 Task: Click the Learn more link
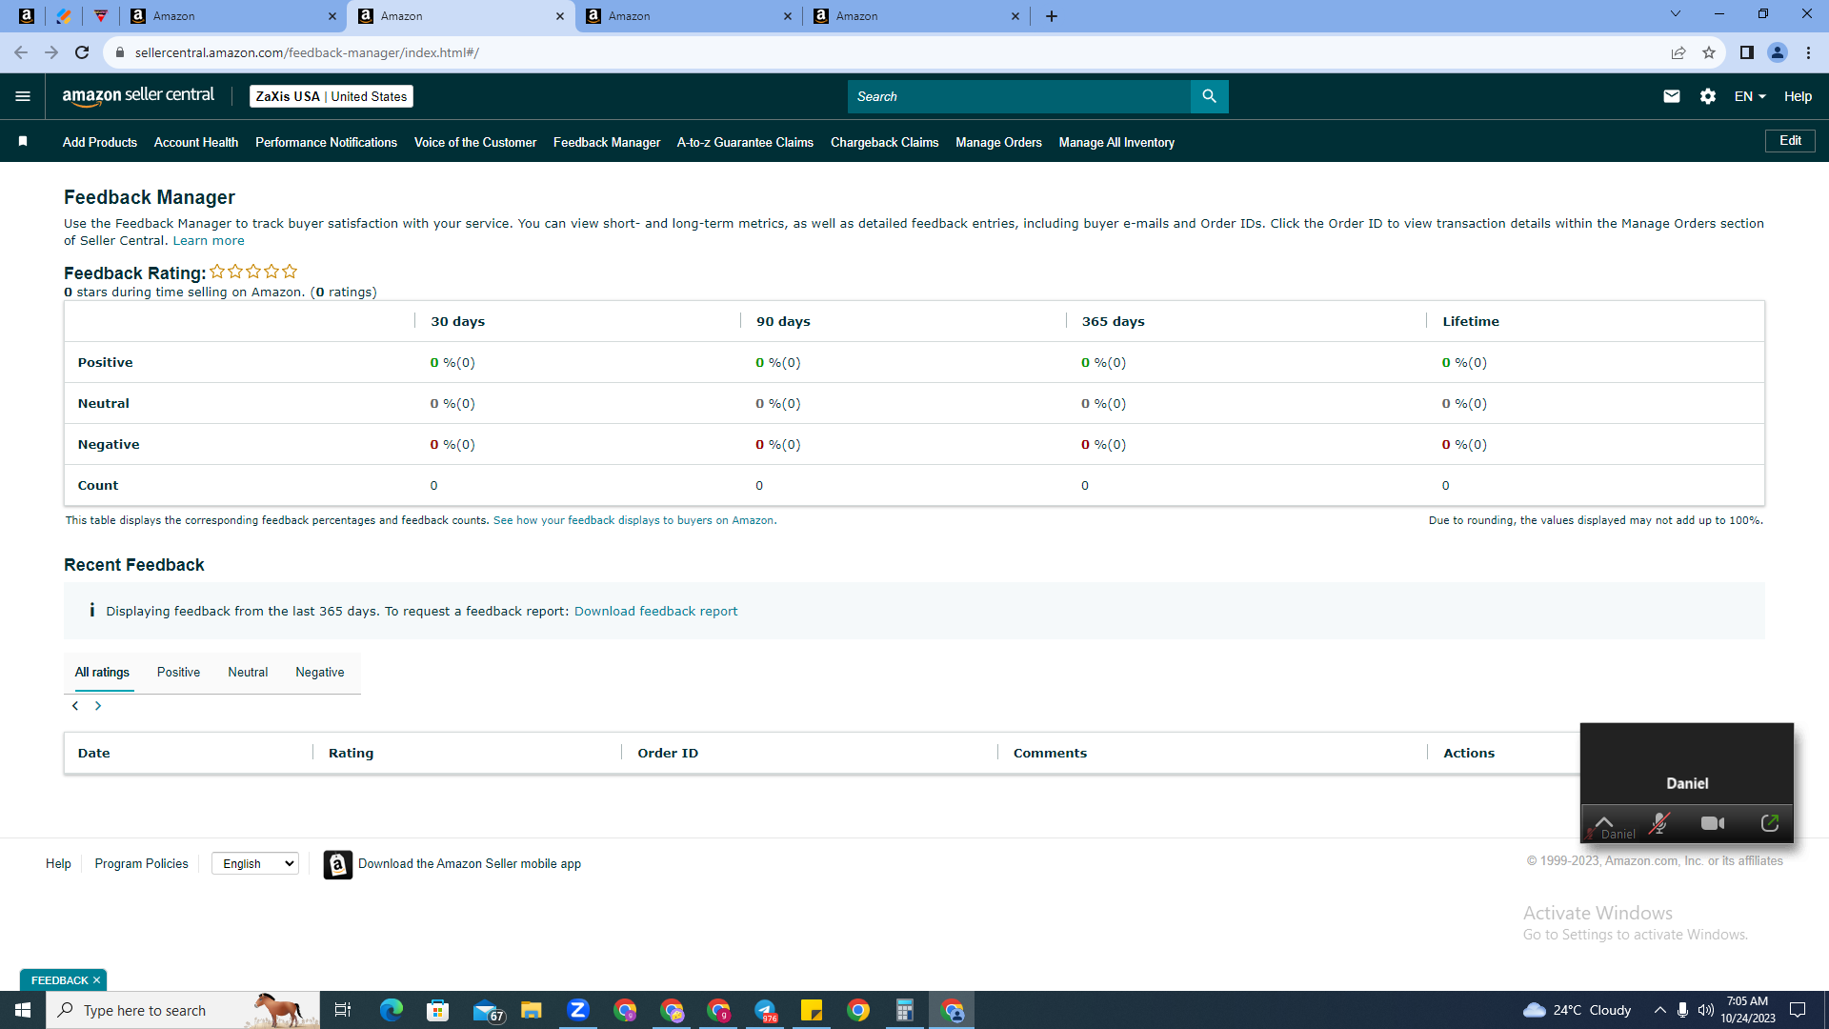pos(209,241)
